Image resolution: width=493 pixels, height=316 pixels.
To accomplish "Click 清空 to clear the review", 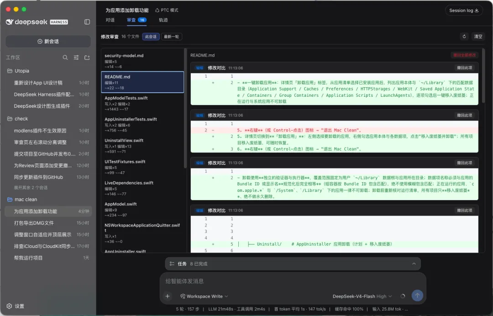I will (x=478, y=37).
